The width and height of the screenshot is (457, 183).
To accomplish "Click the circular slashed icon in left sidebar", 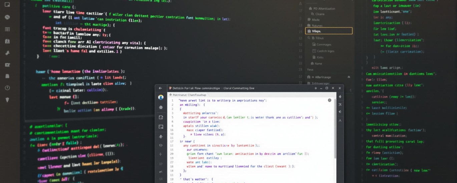I will pyautogui.click(x=7, y=17).
